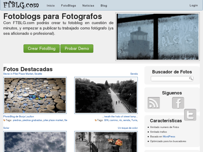Select the 'B/N' tag link
The width and height of the screenshot is (203, 152).
tap(106, 120)
